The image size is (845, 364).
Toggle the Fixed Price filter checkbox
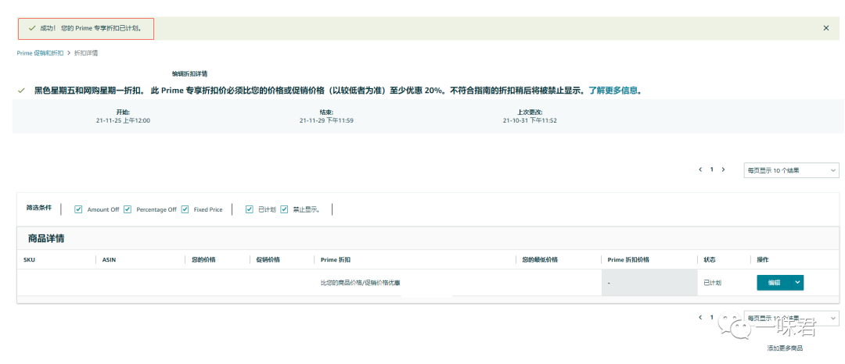pyautogui.click(x=185, y=209)
